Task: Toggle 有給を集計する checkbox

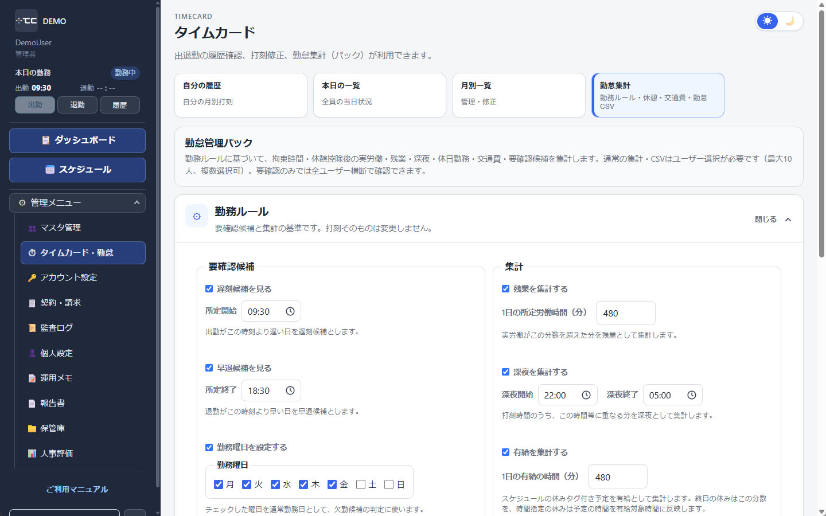Action: click(506, 452)
